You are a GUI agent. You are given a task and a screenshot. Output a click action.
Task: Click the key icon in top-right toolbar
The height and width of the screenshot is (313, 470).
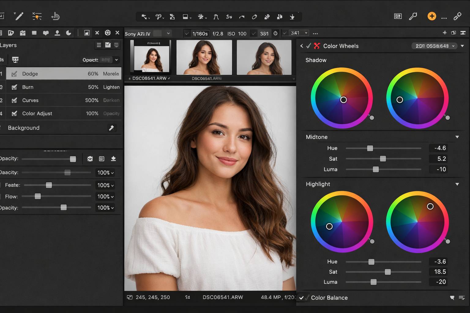coord(413,16)
